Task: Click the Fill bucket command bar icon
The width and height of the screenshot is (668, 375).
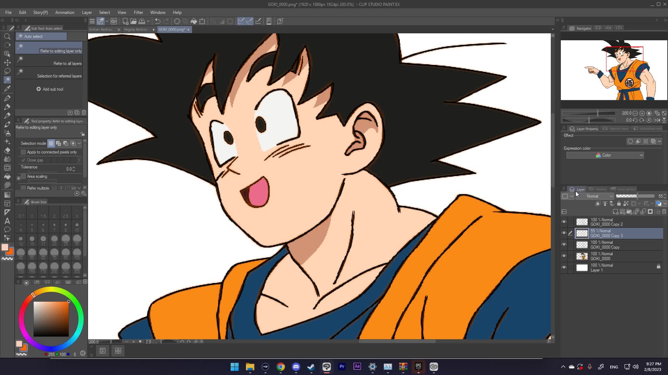Action: click(194, 21)
